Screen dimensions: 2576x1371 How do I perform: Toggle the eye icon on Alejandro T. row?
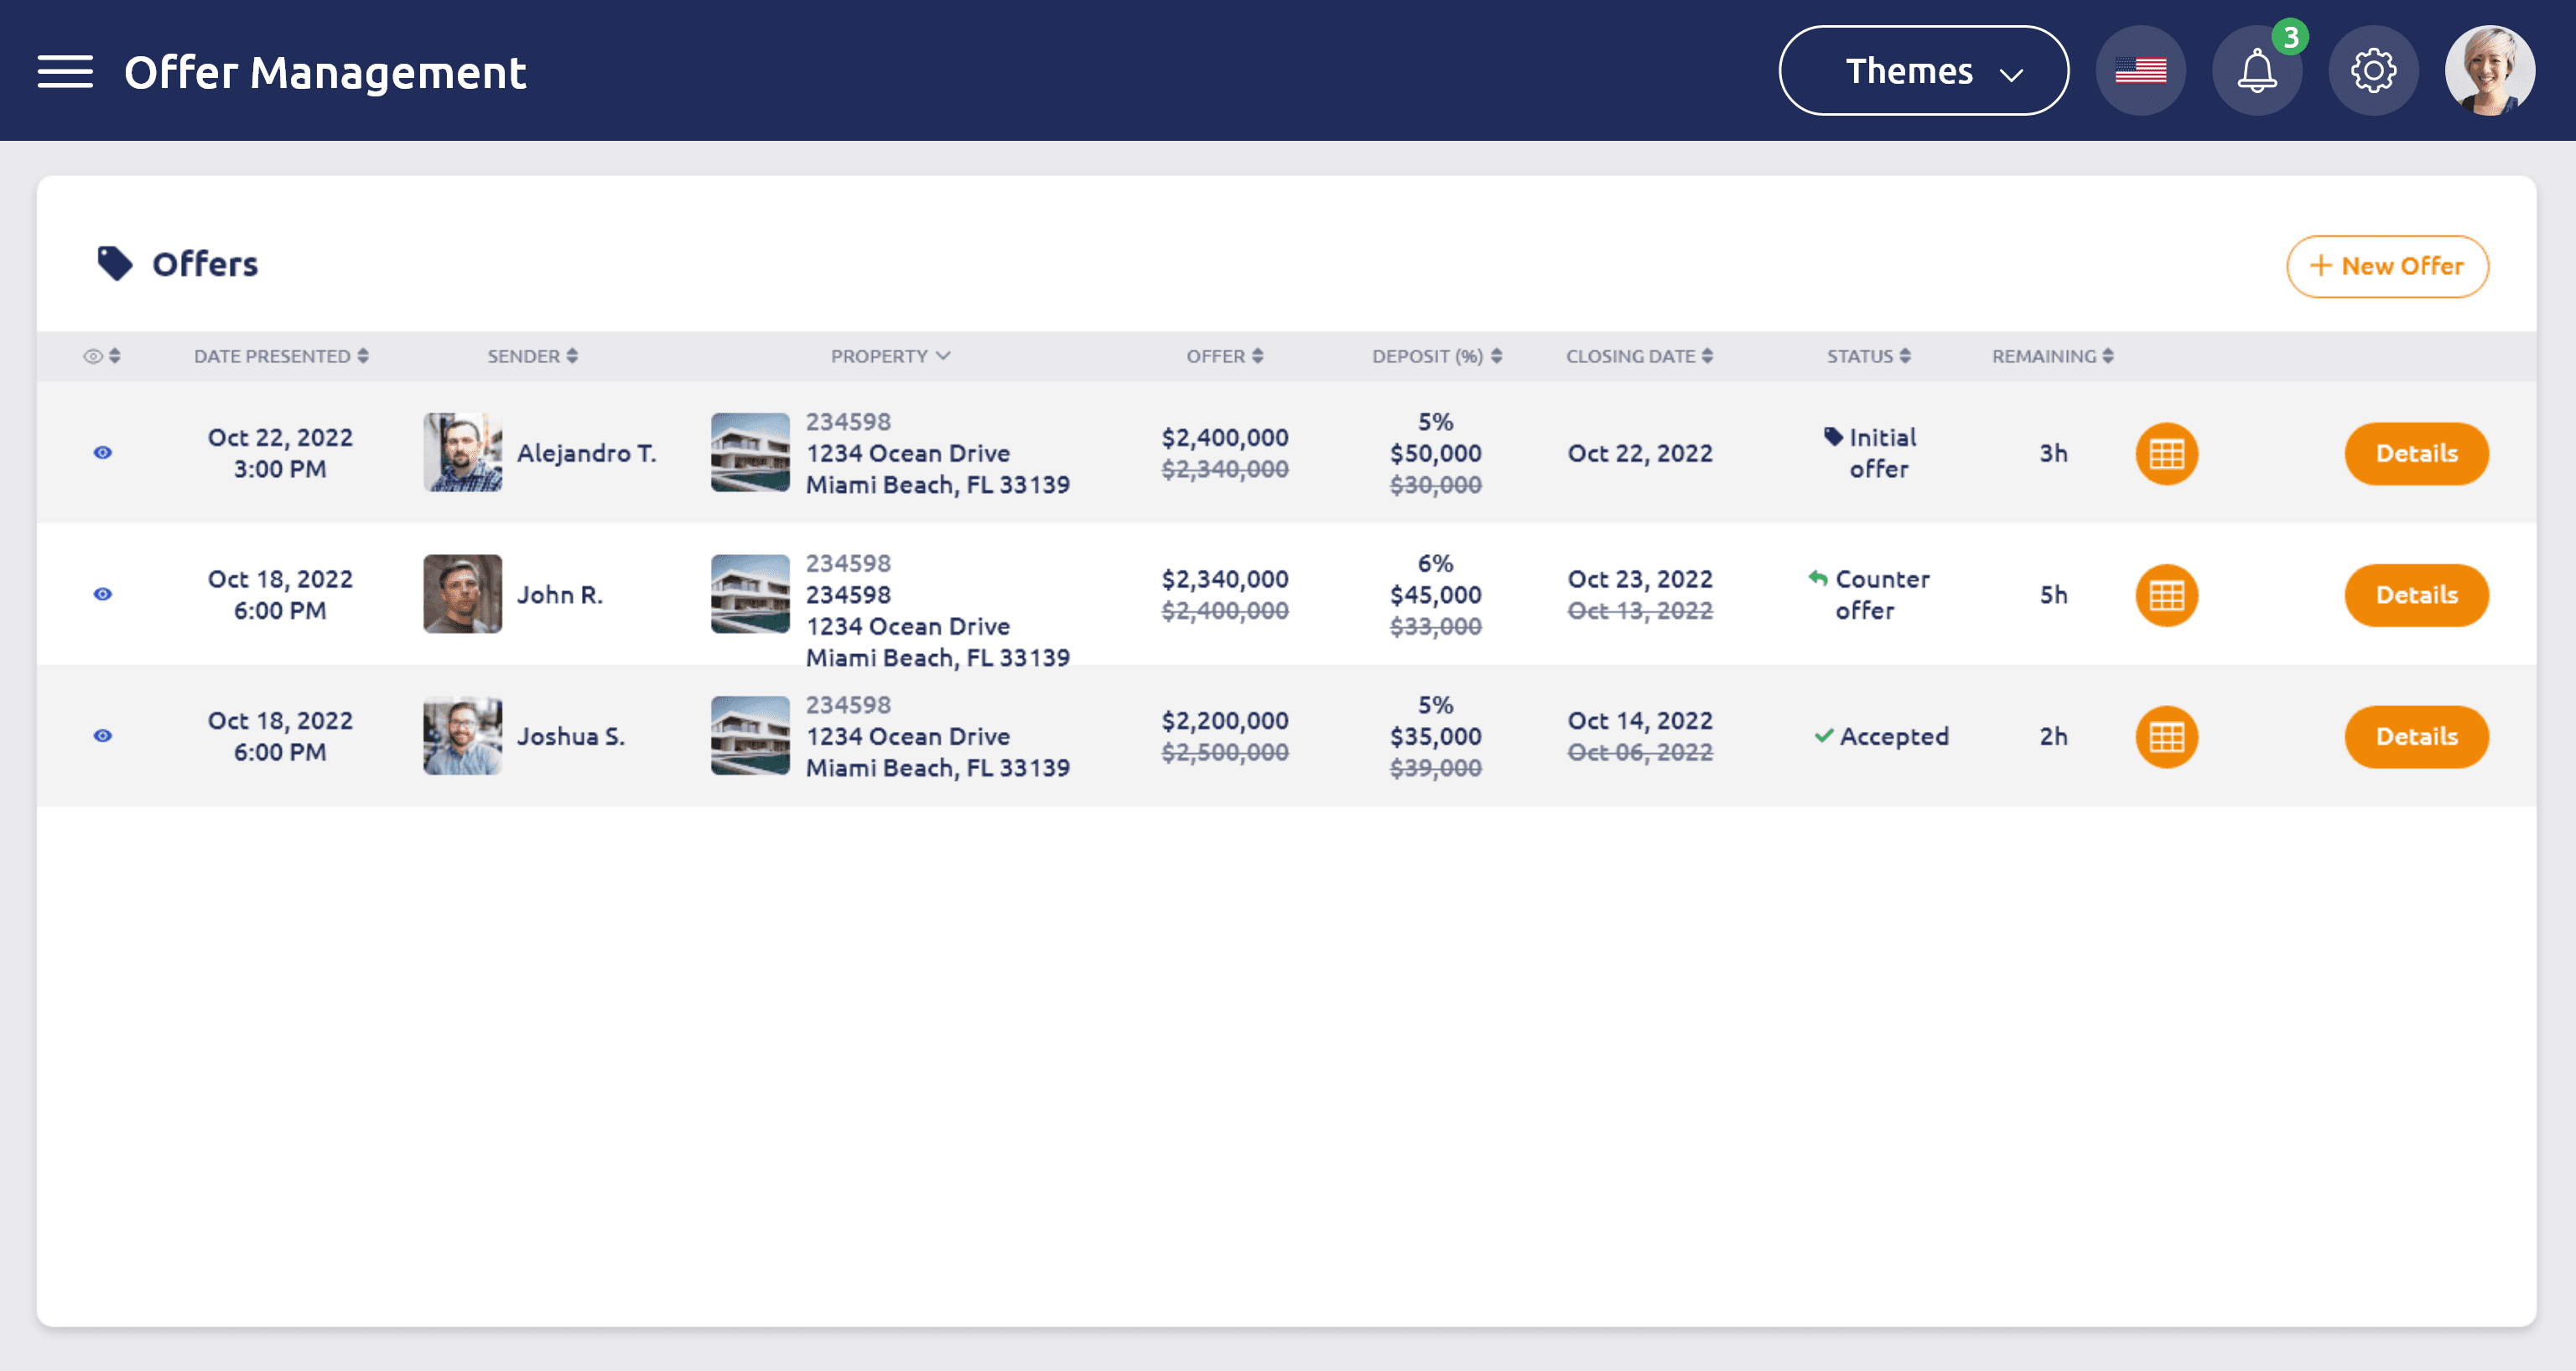102,453
